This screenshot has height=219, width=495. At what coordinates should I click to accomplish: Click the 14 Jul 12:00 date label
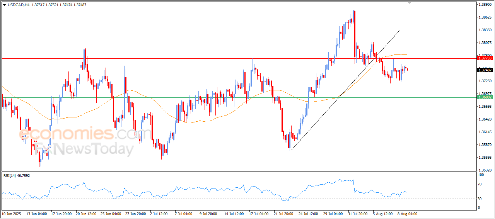[x=234, y=214]
